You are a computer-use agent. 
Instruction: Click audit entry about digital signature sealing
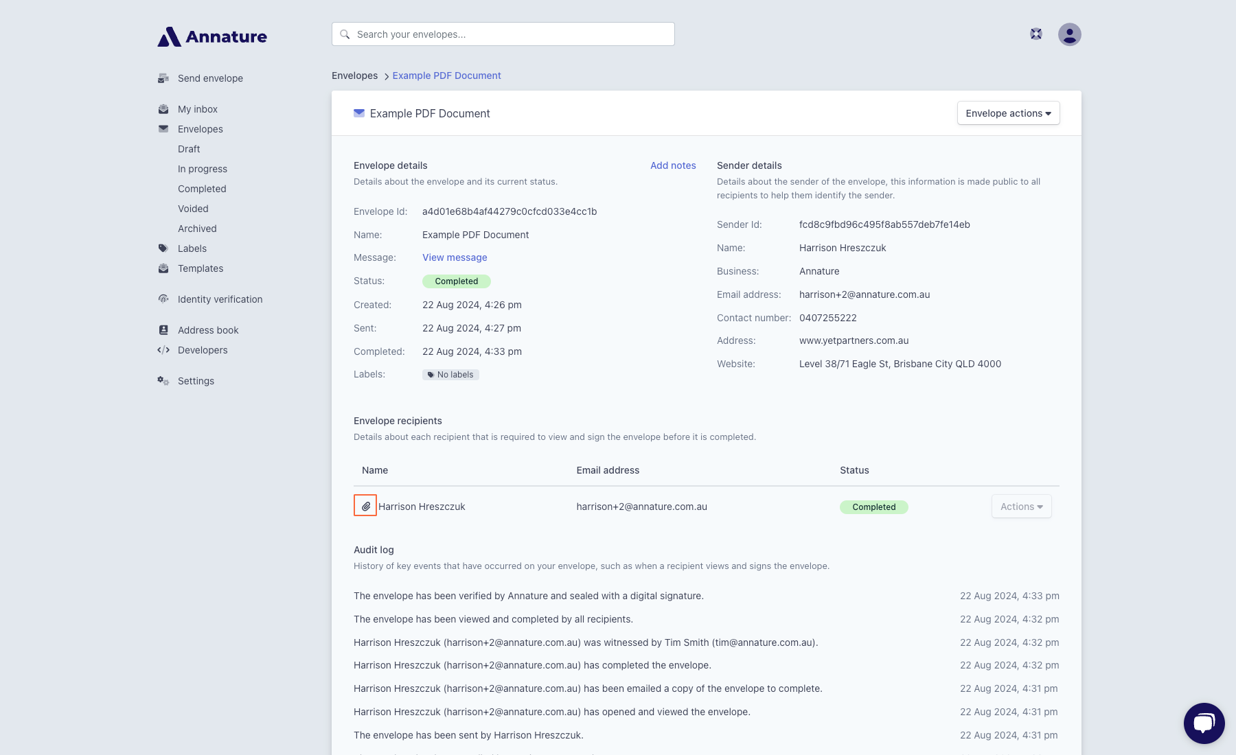click(x=529, y=596)
